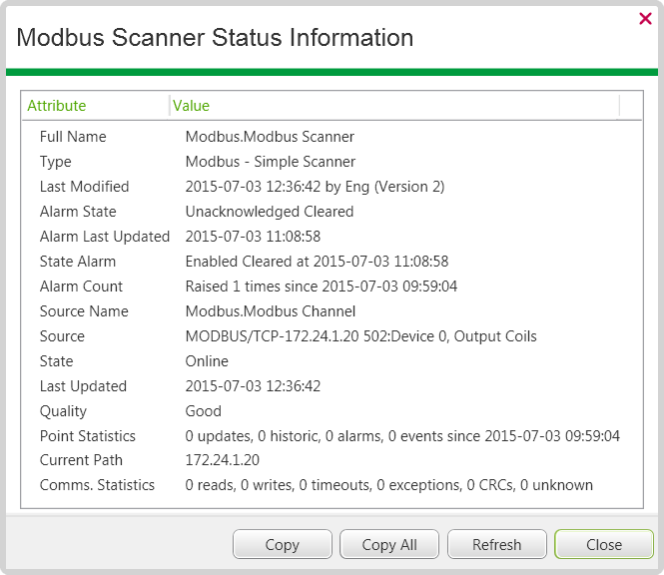Viewport: 664px width, 575px height.
Task: Close the dialog with the X icon
Action: (645, 18)
